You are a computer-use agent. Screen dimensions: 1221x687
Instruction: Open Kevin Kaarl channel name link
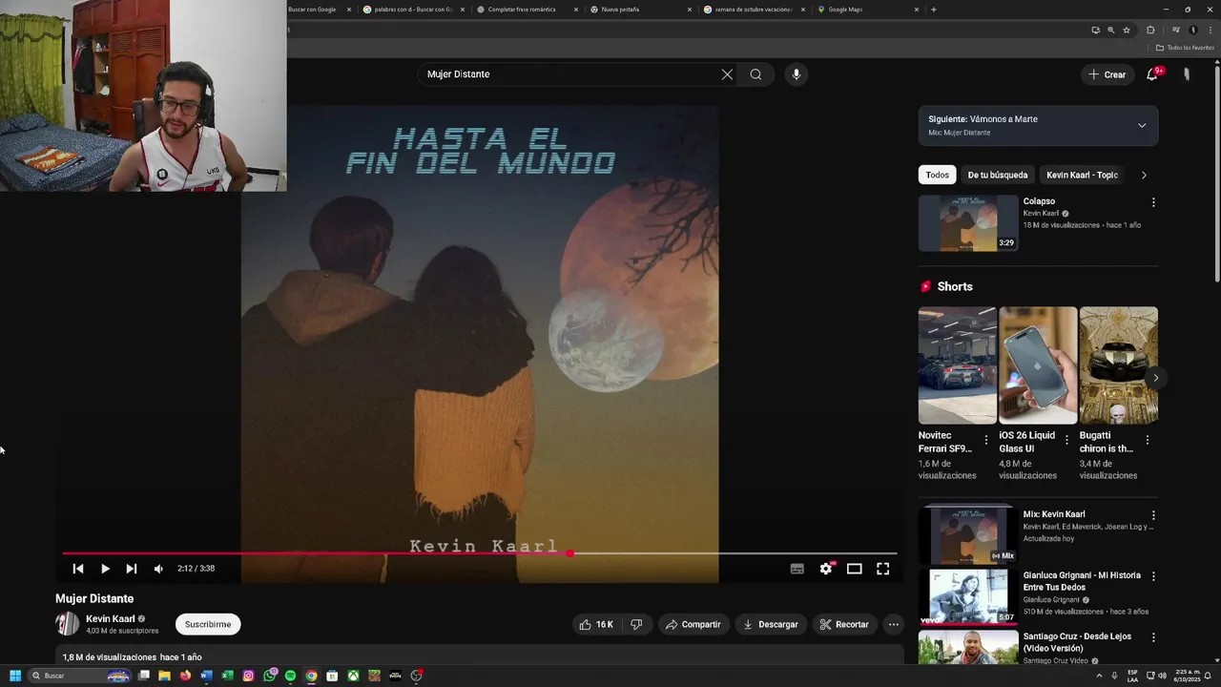(x=111, y=618)
